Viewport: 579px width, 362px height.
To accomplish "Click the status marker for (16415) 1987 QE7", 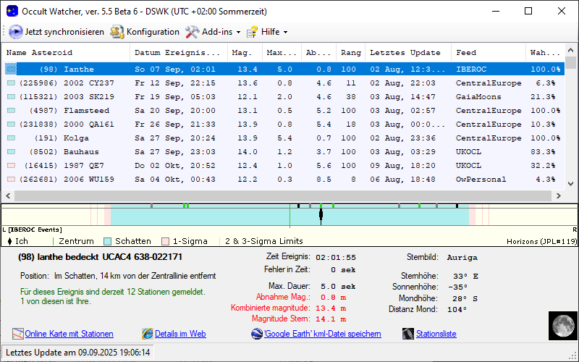I will tap(10, 166).
